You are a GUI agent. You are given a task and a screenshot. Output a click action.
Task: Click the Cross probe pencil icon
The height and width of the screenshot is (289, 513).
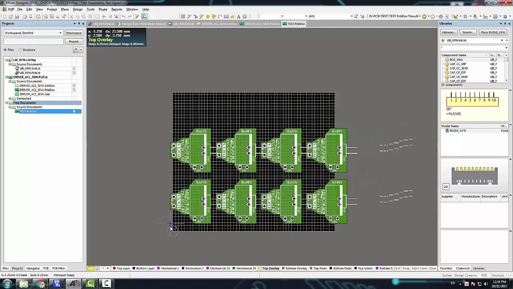[137, 16]
